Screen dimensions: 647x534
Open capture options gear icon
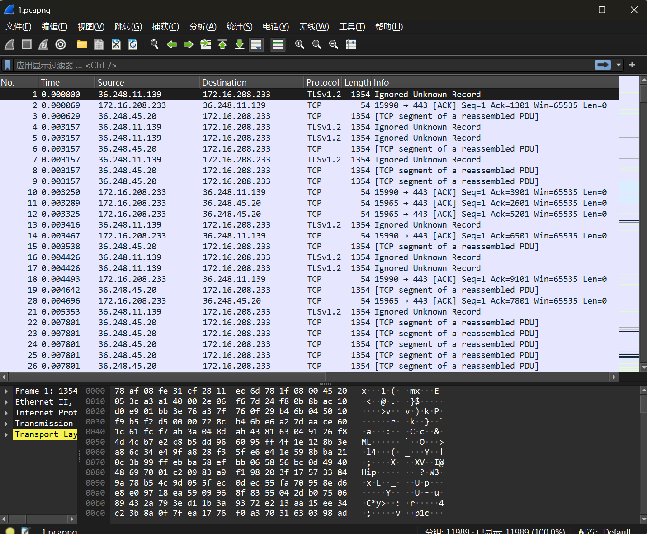(61, 44)
